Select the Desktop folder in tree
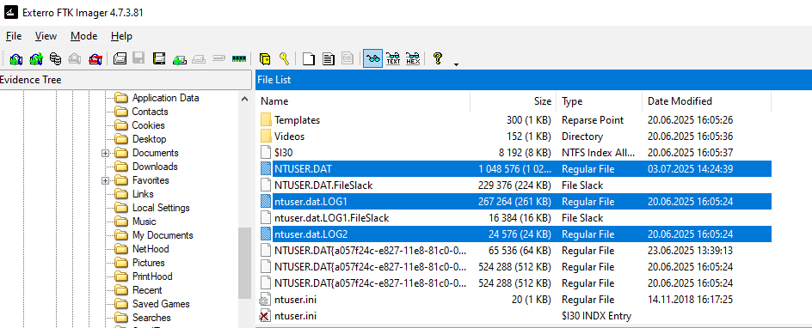Screen dimensions: 812x328 coord(149,139)
